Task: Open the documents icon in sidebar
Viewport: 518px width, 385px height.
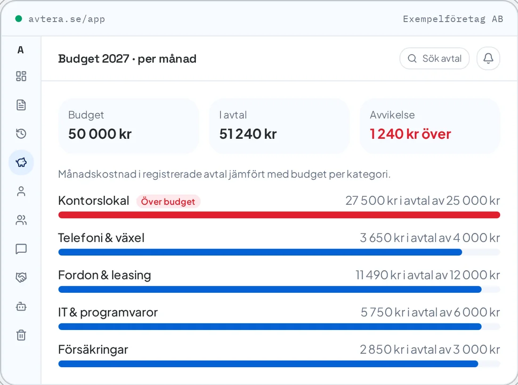Action: [21, 105]
